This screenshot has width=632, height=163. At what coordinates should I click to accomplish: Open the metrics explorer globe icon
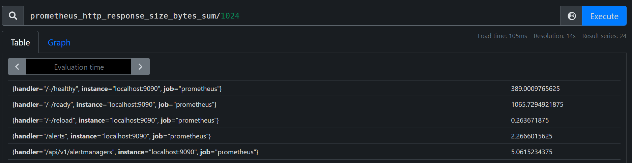572,16
